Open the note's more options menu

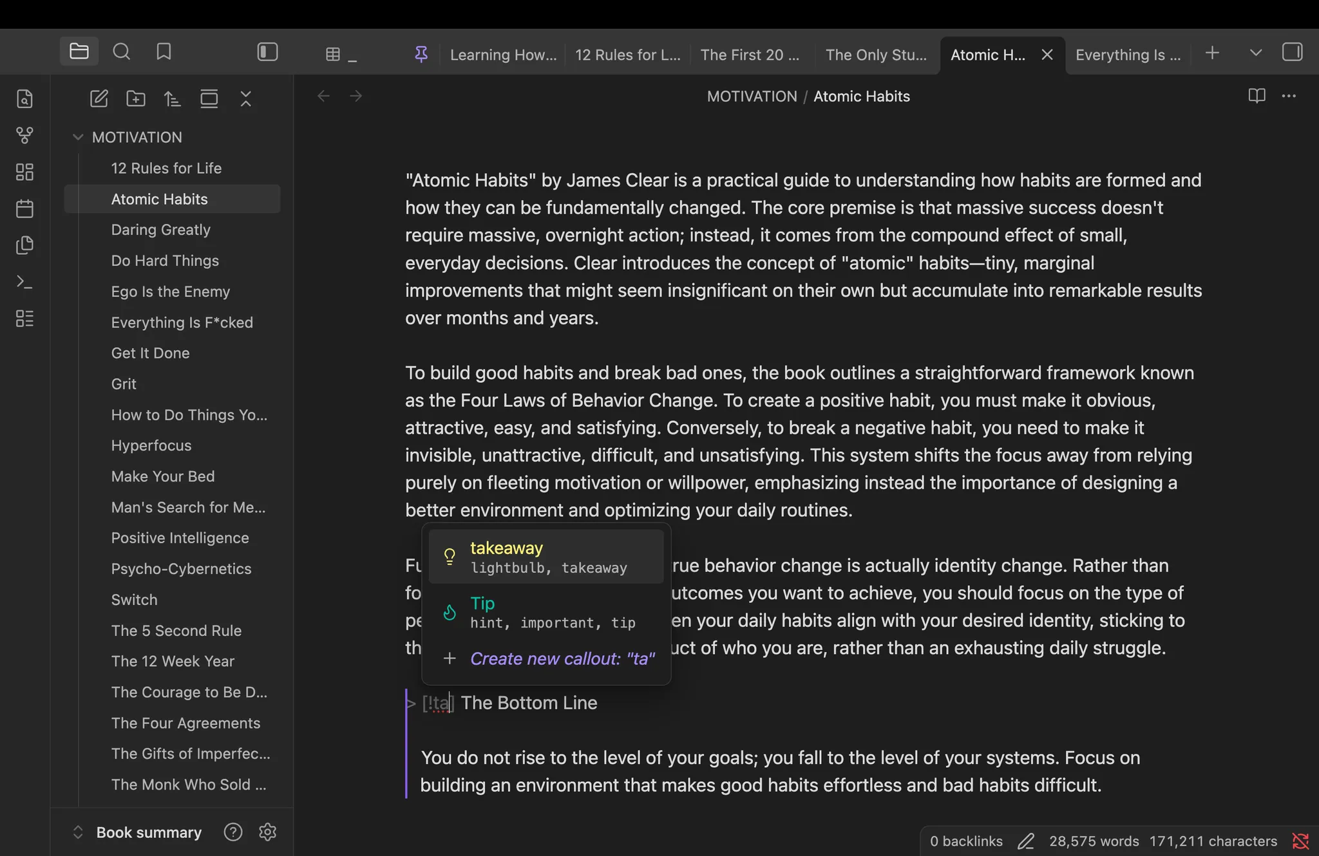tap(1289, 97)
